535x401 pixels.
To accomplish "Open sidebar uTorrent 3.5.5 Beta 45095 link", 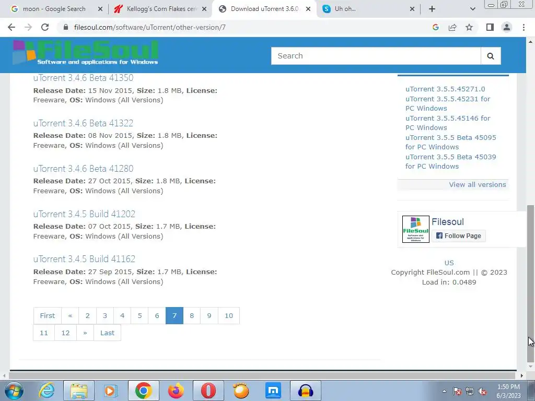I will (x=451, y=142).
